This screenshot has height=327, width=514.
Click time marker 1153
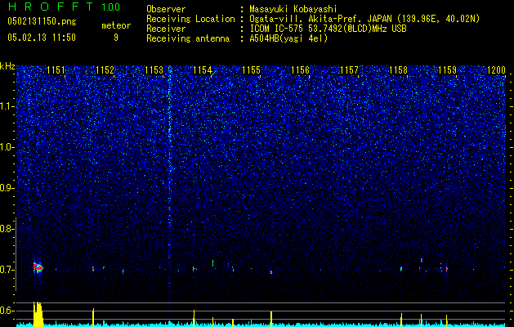154,69
